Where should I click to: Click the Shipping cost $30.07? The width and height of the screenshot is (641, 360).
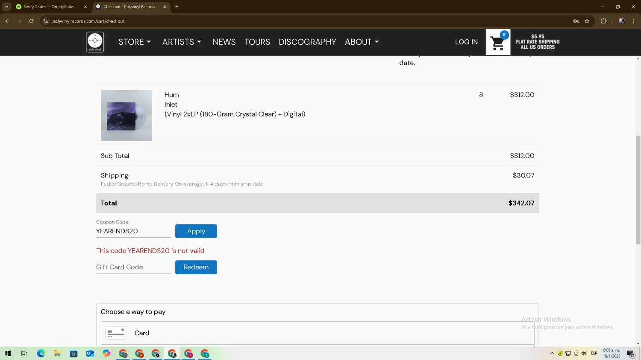523,175
